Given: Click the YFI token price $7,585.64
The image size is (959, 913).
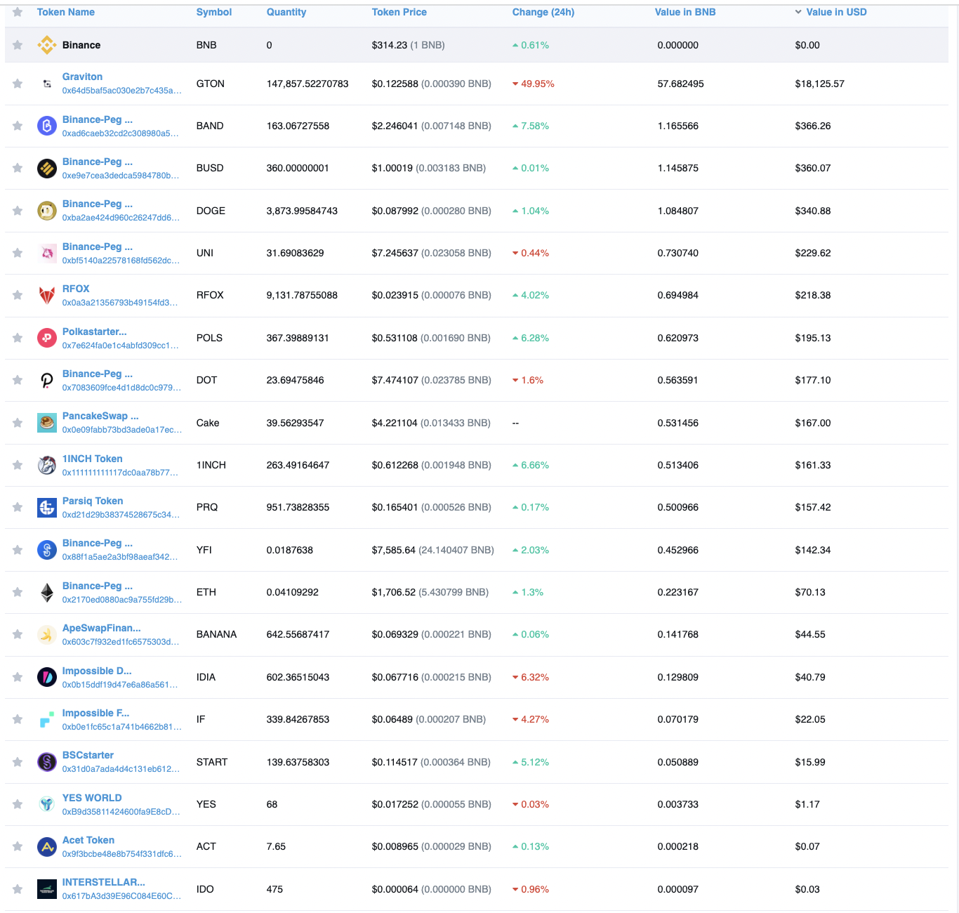Looking at the screenshot, I should [x=394, y=550].
